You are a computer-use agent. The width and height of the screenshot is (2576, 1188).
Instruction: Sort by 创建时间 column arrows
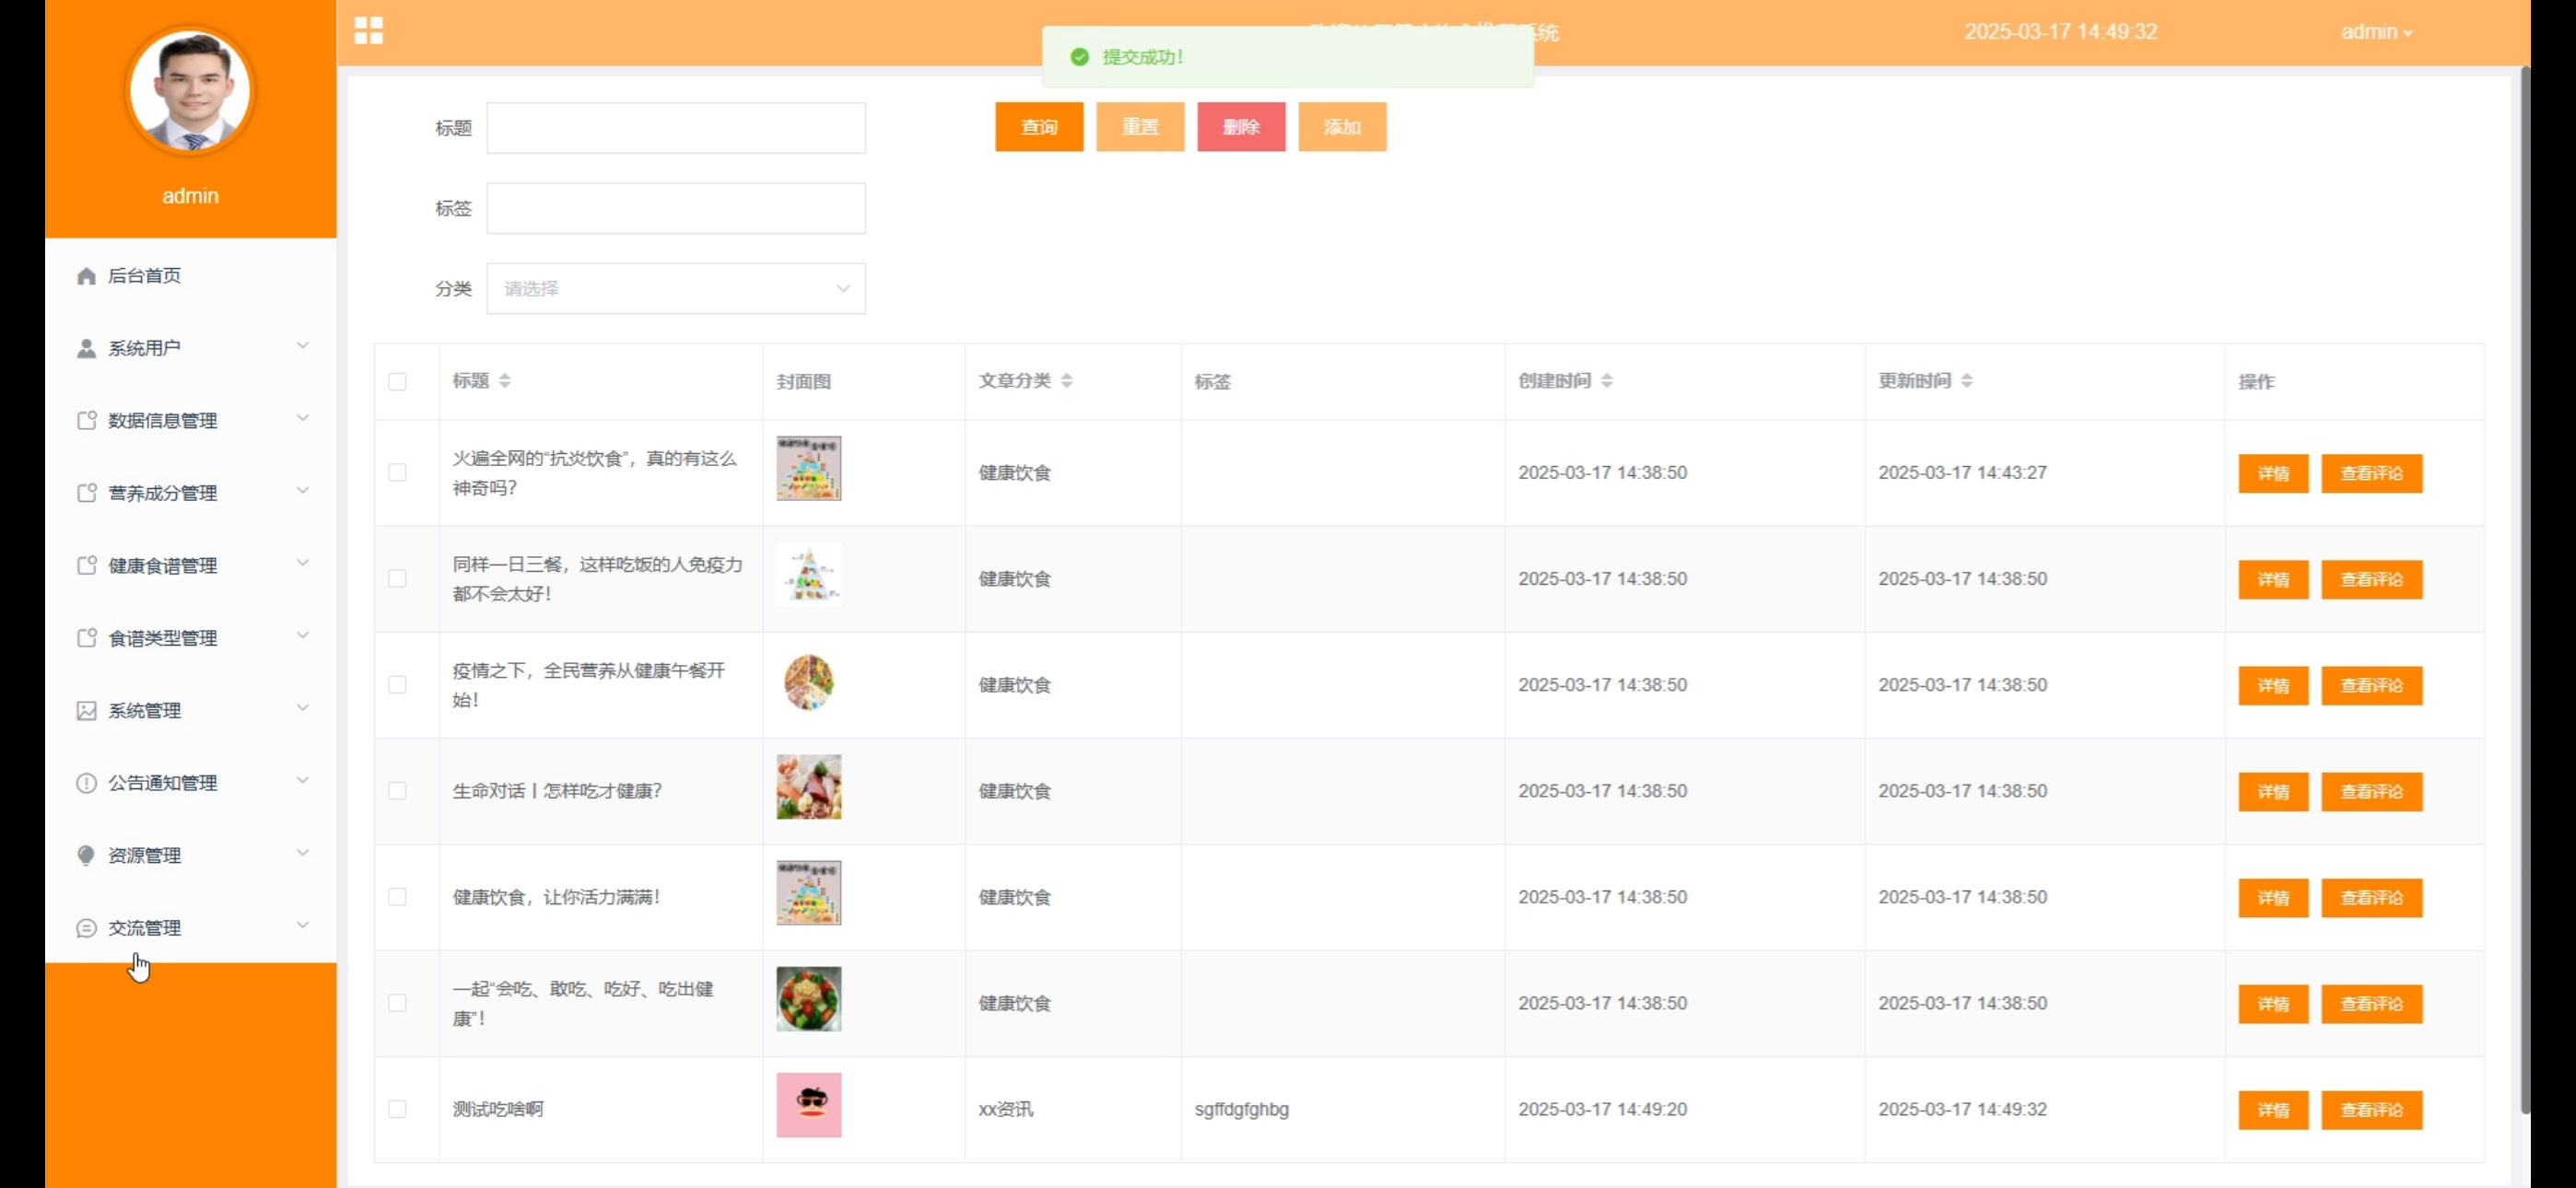1606,381
